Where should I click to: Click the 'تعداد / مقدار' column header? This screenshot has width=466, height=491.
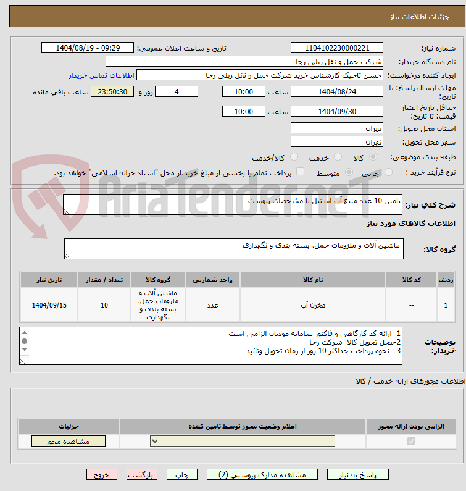104,280
